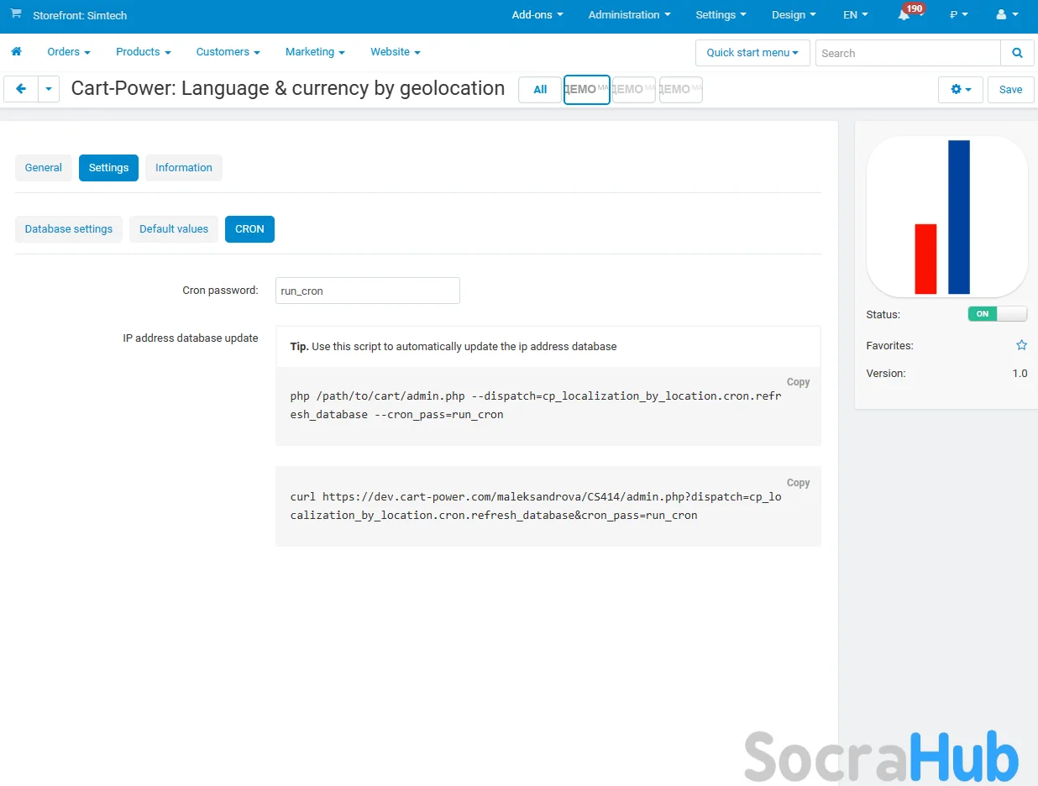The width and height of the screenshot is (1038, 786).
Task: Open the Products menu
Action: 144,52
